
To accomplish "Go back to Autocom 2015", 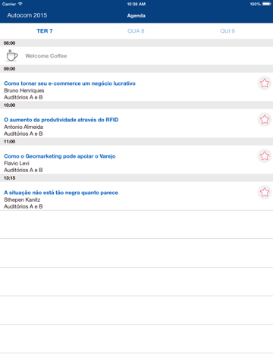I will pyautogui.click(x=27, y=15).
